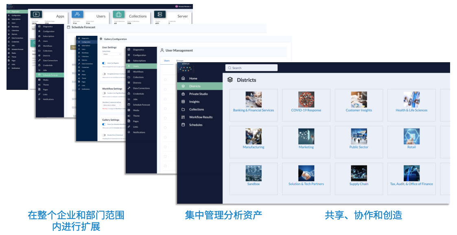Screen dimensions: 457x235
Task: Open Schedules in the front window sidebar
Action: click(x=200, y=125)
